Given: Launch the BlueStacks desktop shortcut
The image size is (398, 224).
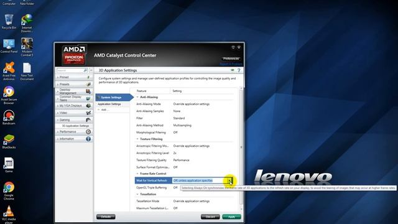Looking at the screenshot, I should click(x=9, y=141).
